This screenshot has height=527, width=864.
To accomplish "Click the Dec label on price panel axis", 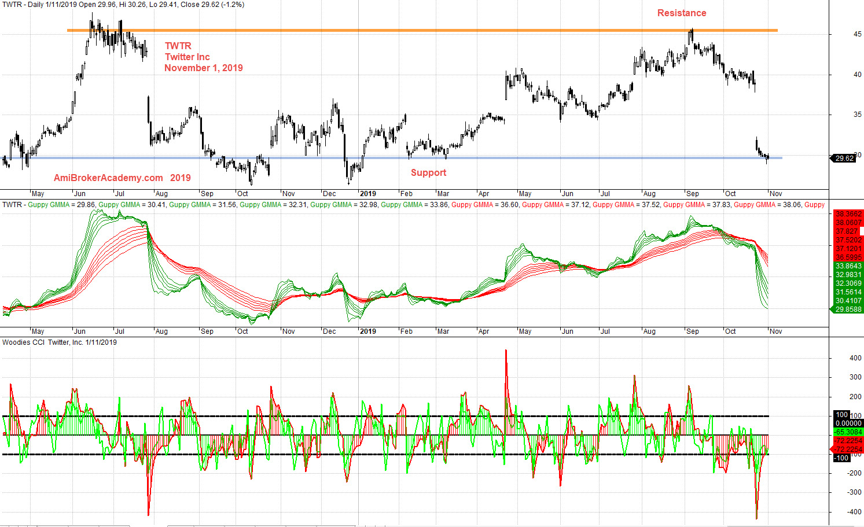I will 329,194.
